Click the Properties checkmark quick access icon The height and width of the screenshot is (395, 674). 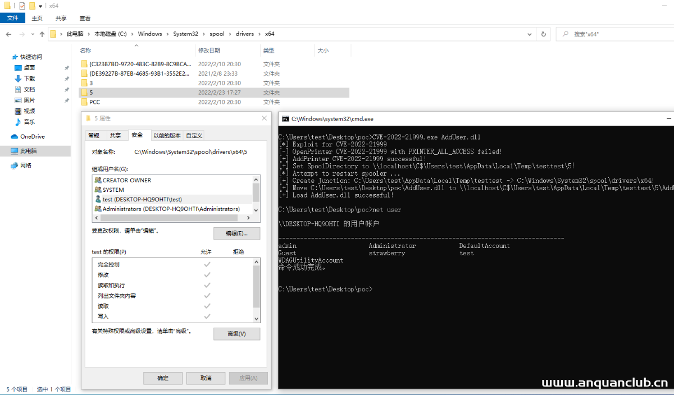click(22, 6)
